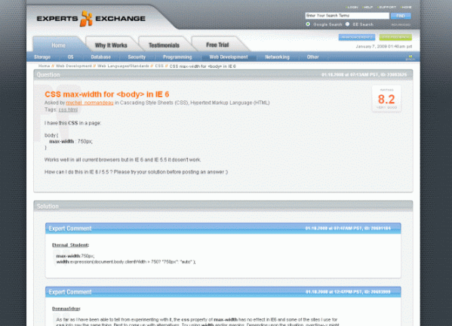Open the Testimonials tab

(164, 45)
